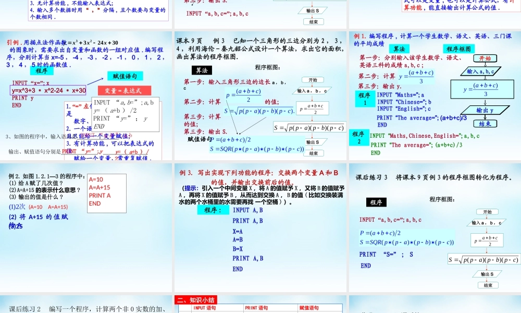521x313 pixels.
Task: Open the top slide ending 能直接输出计算公式的值
Action: [435, 14]
